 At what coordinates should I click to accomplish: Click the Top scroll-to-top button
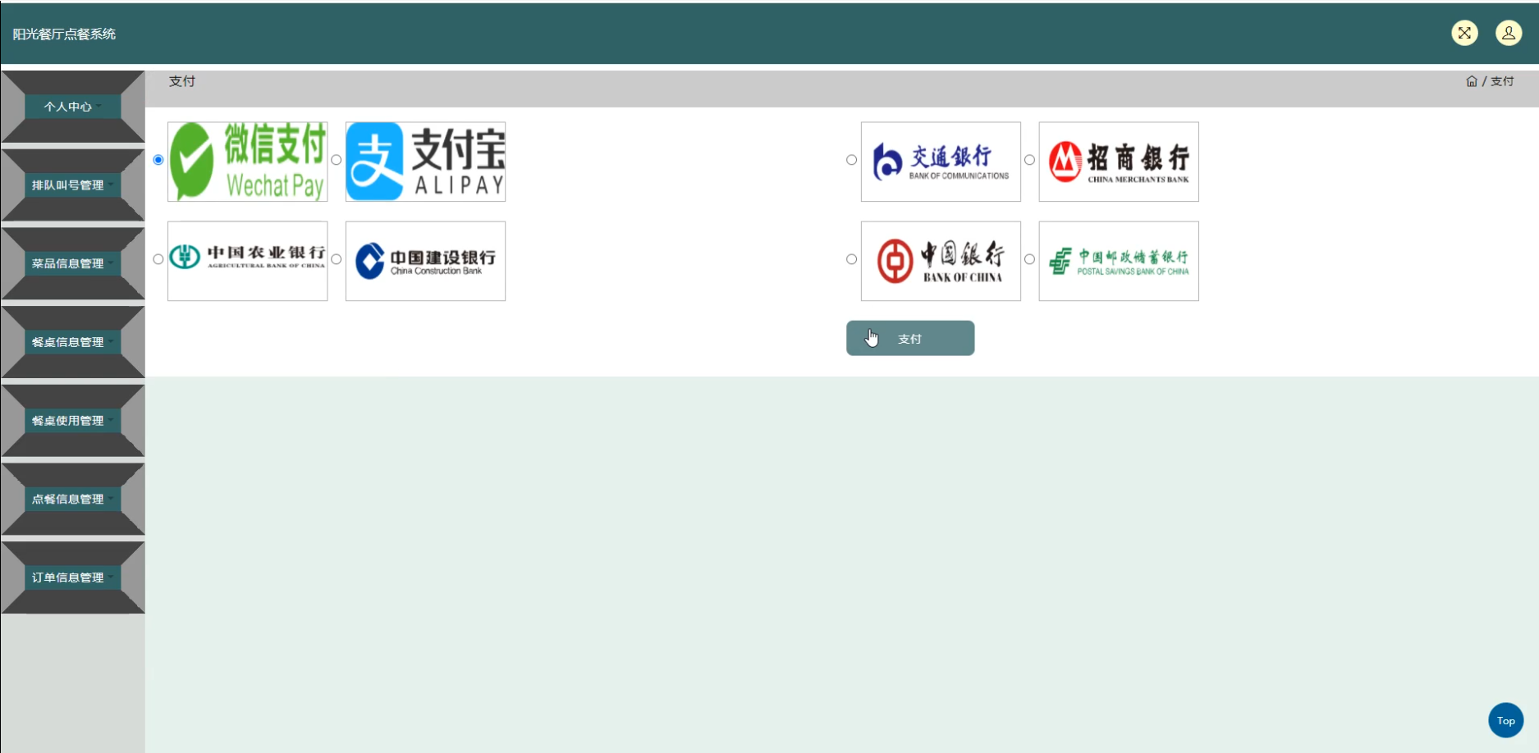click(1505, 720)
